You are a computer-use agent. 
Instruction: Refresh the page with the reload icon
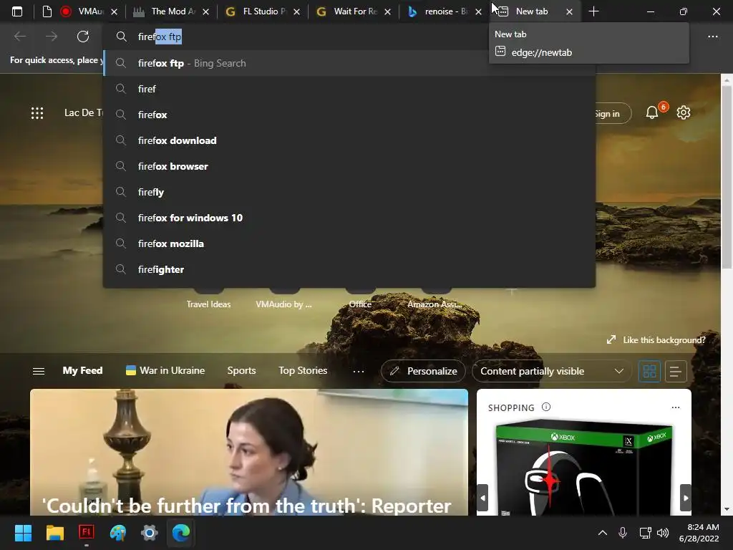83,37
